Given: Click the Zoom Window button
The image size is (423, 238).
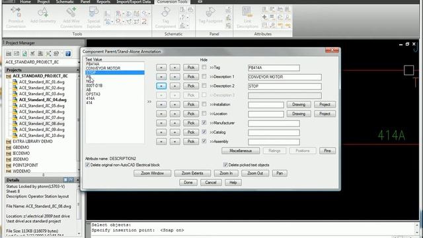Looking at the screenshot, I should click(152, 173).
